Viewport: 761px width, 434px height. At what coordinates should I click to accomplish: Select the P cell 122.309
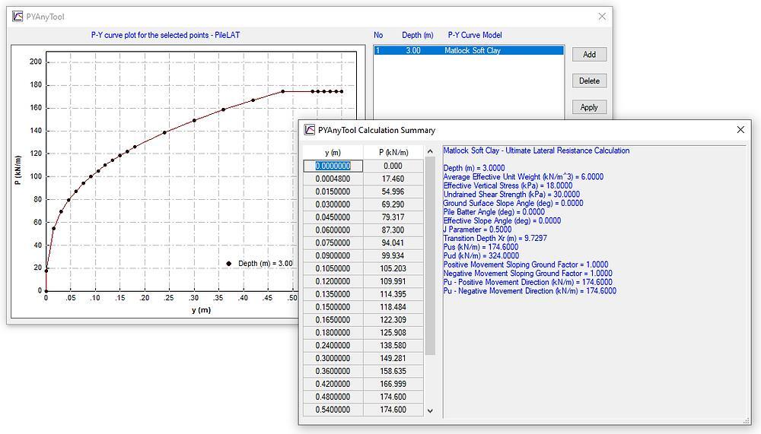[x=393, y=320]
